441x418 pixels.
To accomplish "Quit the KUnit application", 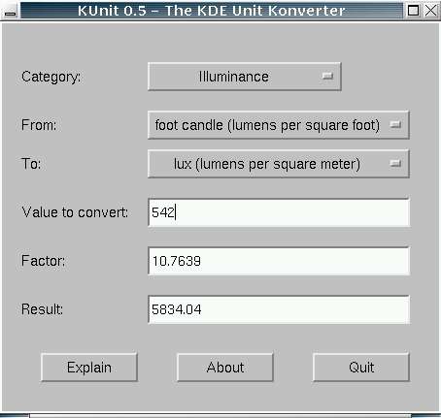I will [x=361, y=368].
